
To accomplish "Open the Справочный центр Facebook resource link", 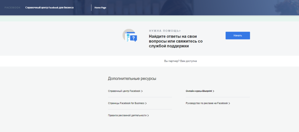I will tap(124, 91).
